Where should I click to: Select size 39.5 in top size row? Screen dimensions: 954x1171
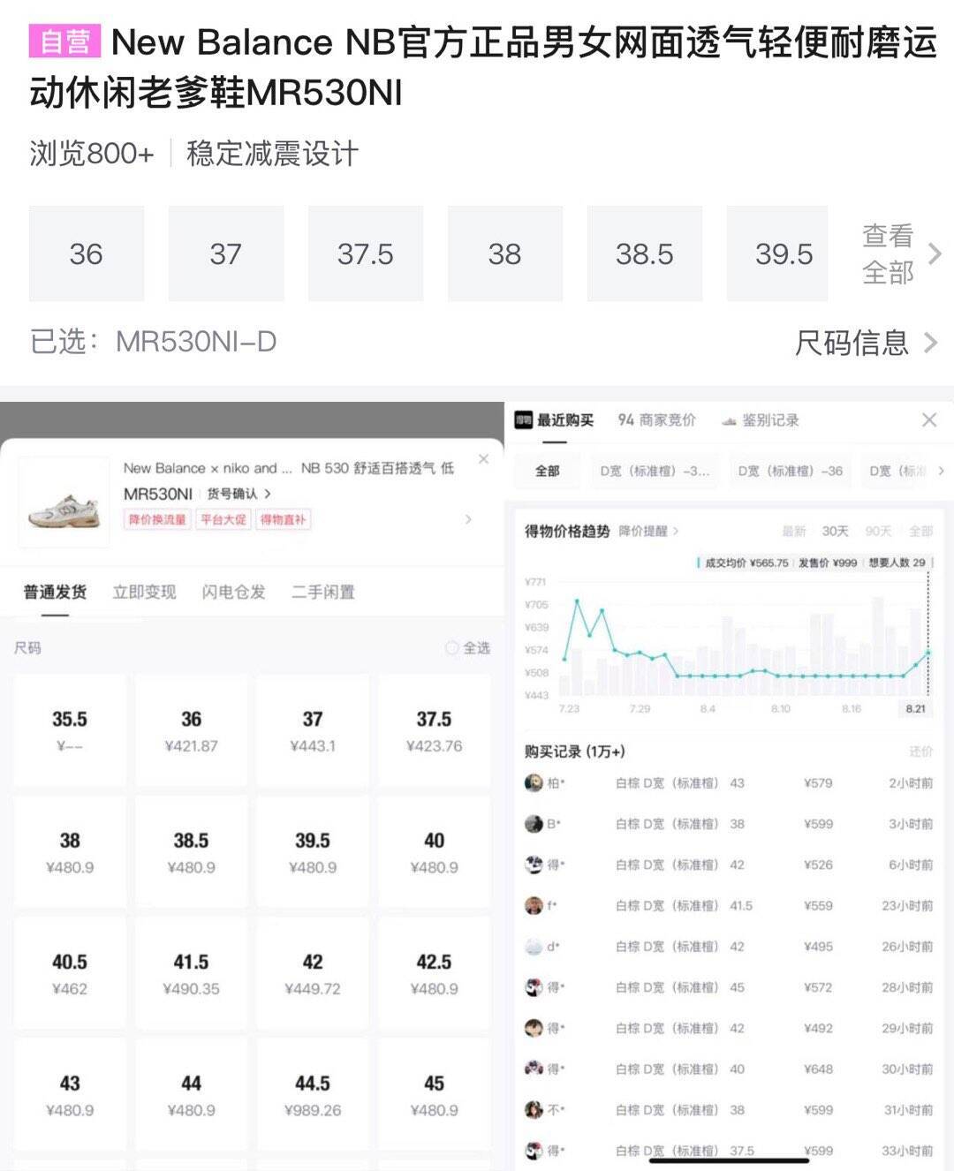[777, 254]
